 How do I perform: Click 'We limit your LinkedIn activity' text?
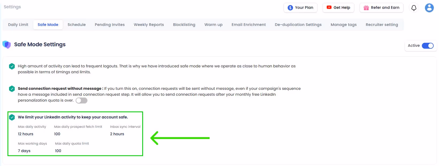tap(73, 117)
